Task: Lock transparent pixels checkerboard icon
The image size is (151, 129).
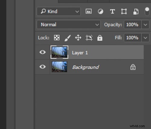Action: pyautogui.click(x=57, y=38)
